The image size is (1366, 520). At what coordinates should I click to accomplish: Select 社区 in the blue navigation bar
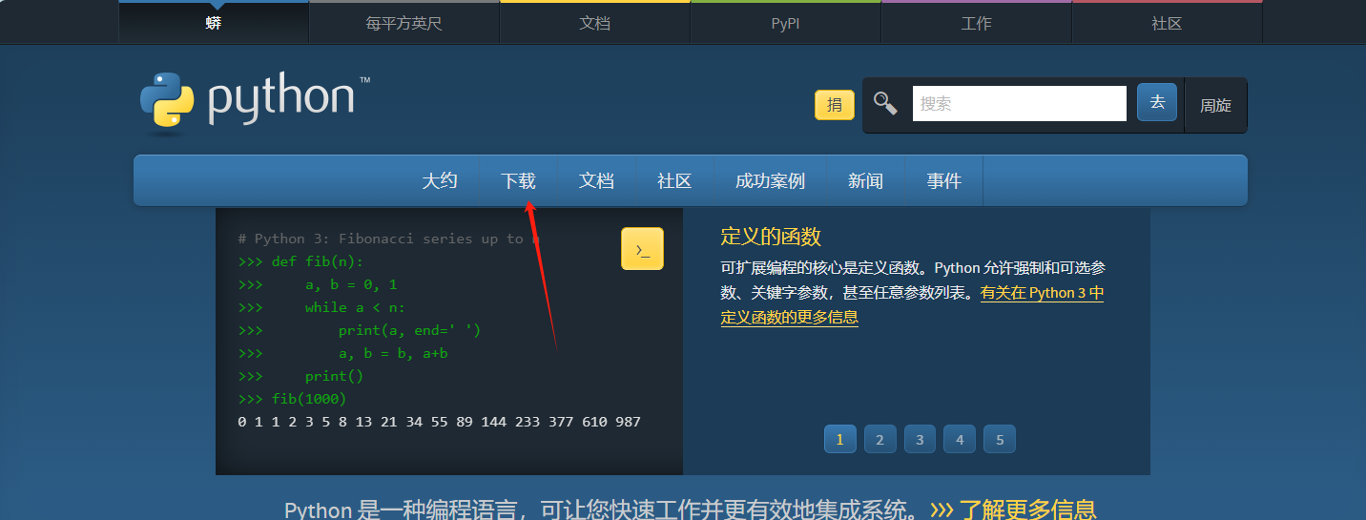tap(675, 180)
